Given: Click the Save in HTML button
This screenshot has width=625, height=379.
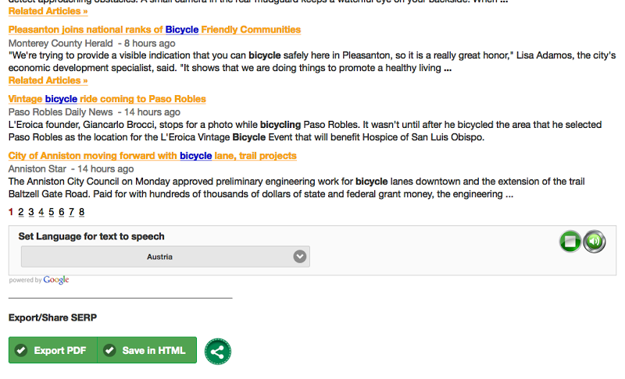Looking at the screenshot, I should tap(146, 351).
